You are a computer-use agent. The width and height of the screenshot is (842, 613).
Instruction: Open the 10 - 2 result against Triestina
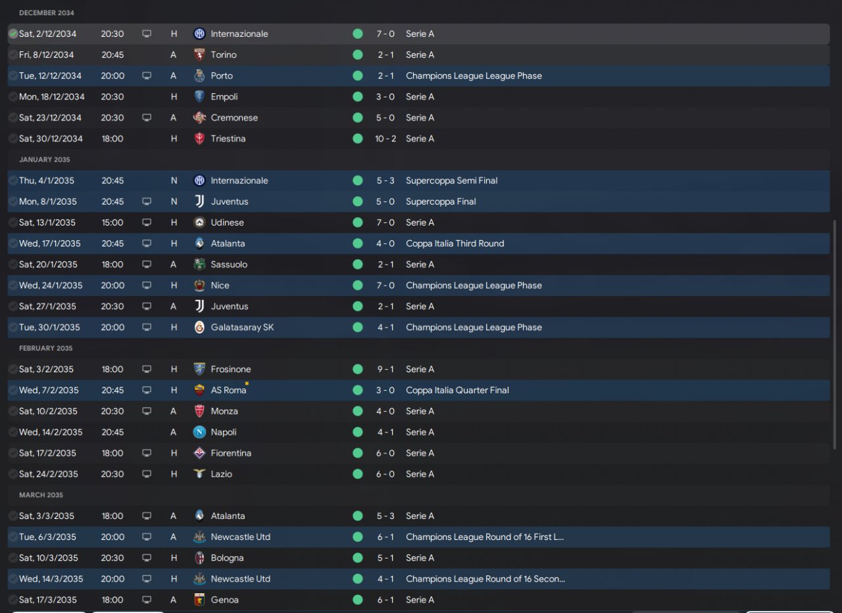click(385, 139)
